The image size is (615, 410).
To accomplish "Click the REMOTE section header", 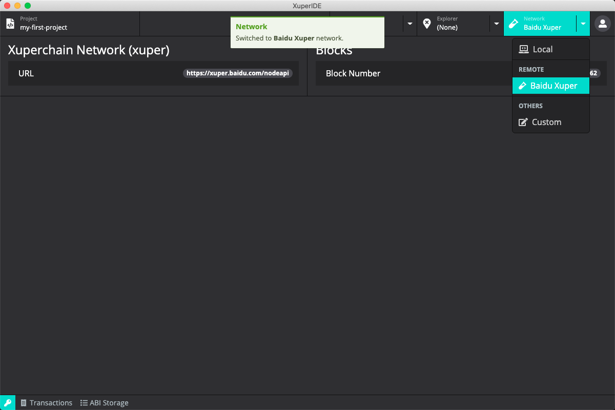I will (x=531, y=69).
